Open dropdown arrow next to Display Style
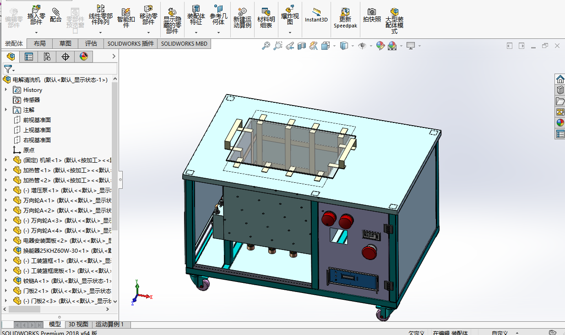The height and width of the screenshot is (335, 565). tap(353, 46)
